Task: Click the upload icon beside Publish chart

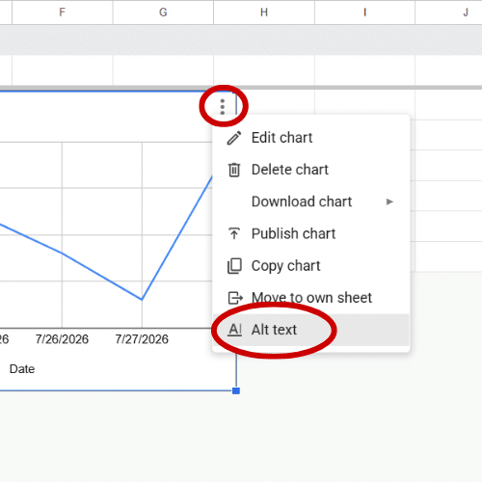Action: (234, 233)
